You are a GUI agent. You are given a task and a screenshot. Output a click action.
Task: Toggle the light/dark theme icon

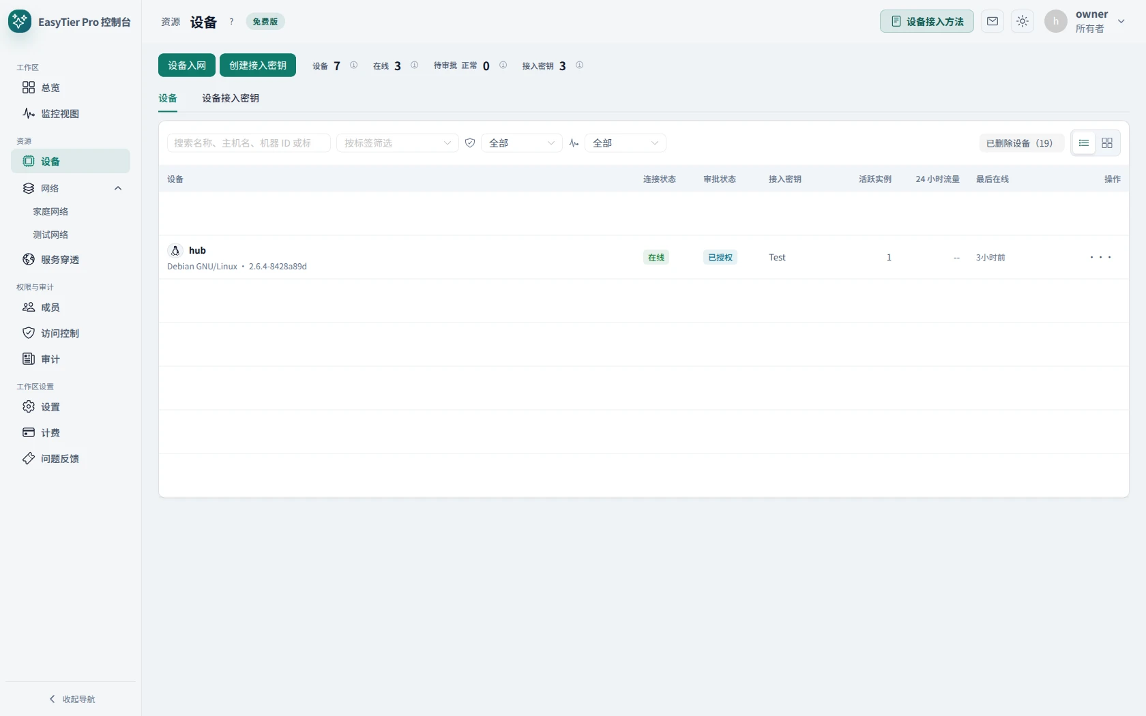click(x=1023, y=21)
